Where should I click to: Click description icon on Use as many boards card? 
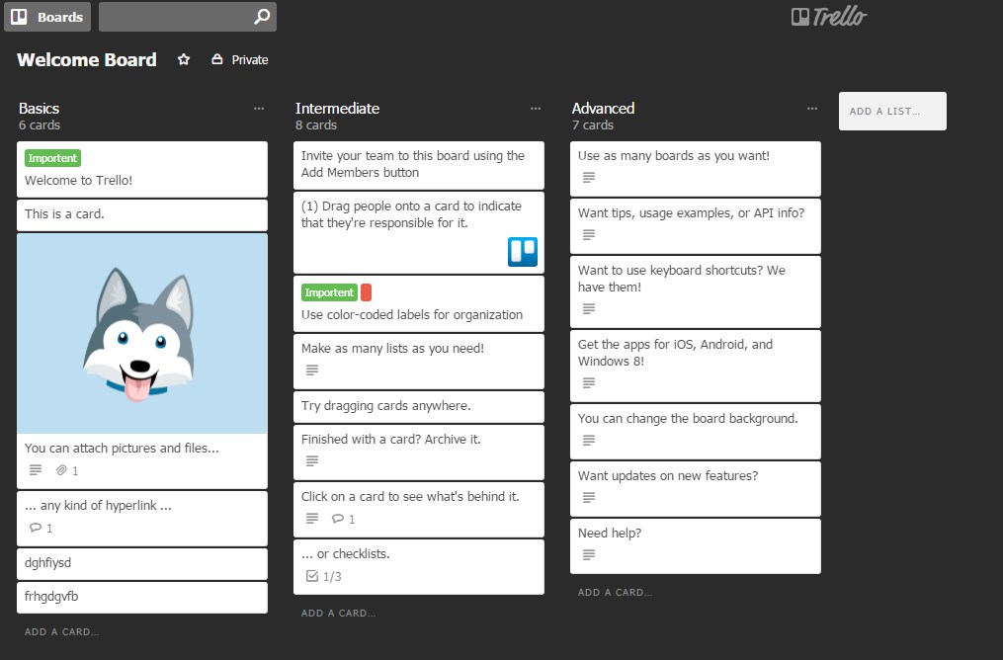[x=589, y=177]
